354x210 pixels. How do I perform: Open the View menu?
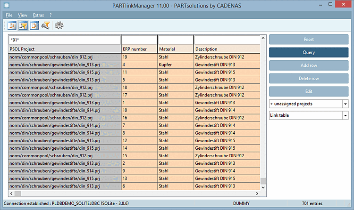tap(23, 15)
